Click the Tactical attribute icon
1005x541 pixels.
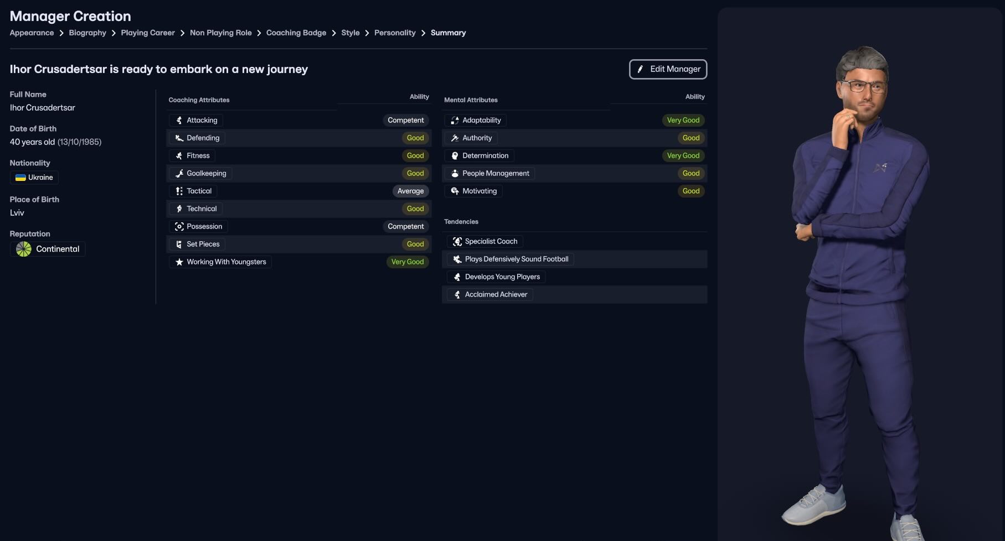click(179, 191)
